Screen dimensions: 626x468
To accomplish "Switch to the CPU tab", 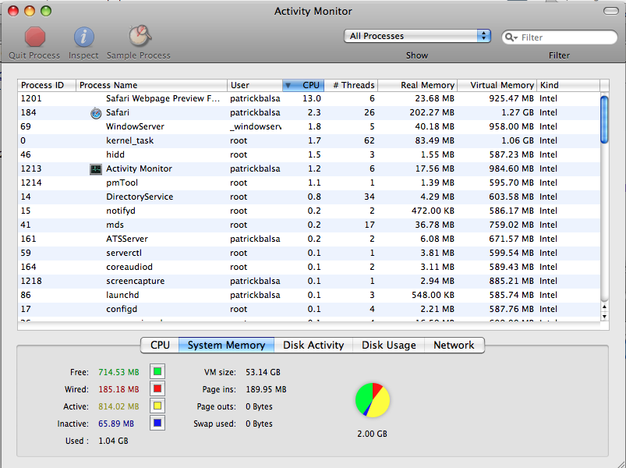I will pos(160,345).
